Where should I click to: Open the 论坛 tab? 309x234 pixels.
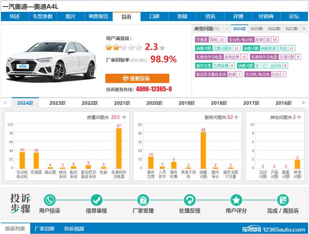click(294, 17)
